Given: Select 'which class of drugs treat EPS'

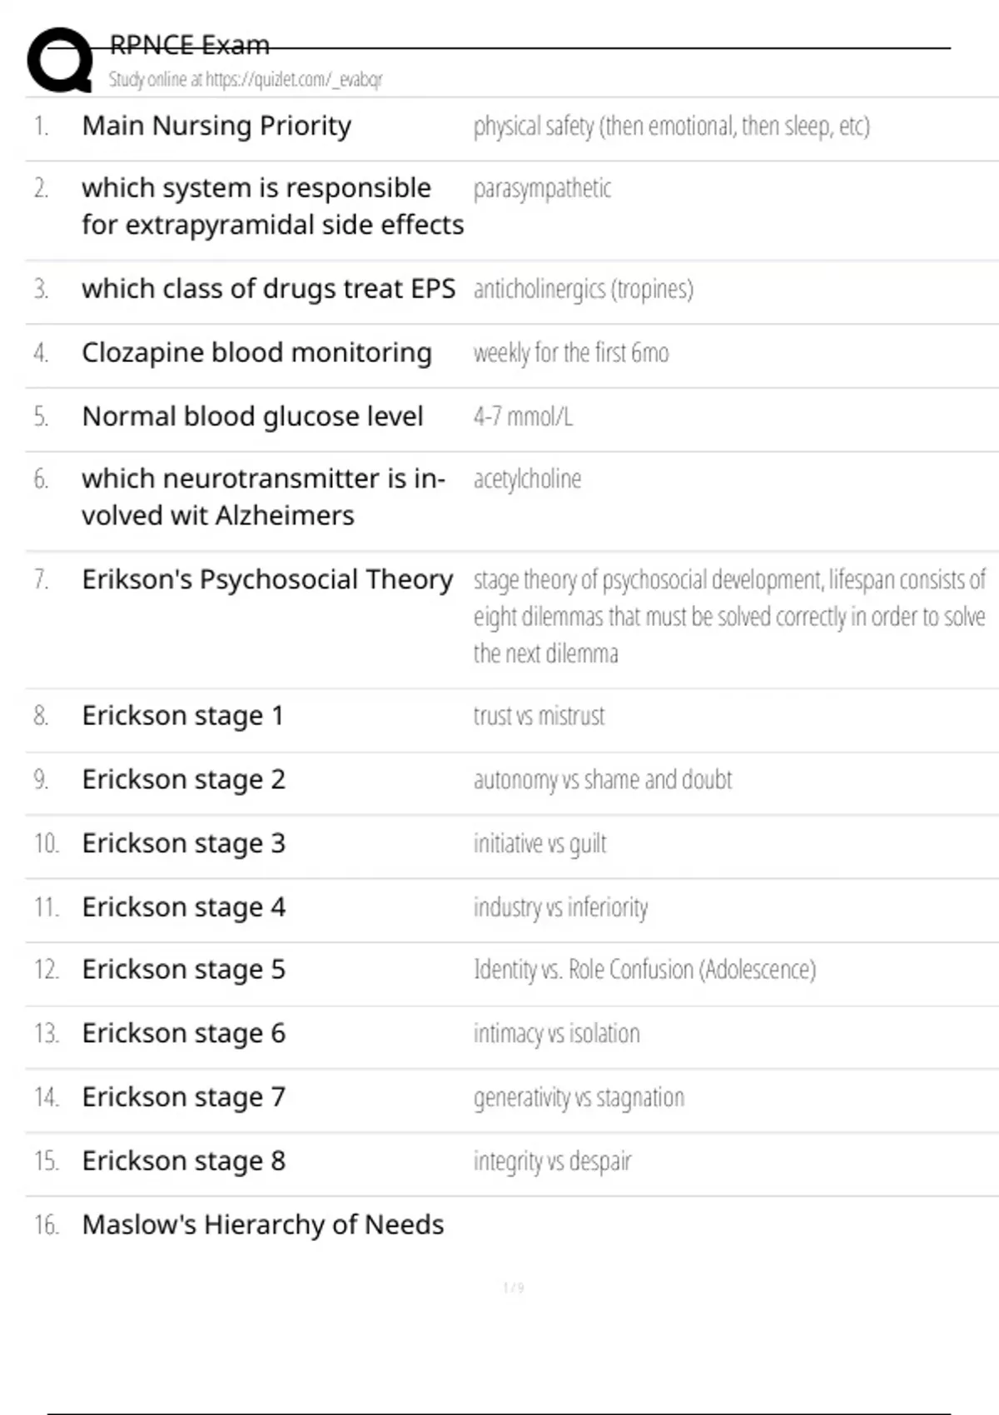Looking at the screenshot, I should tap(268, 289).
